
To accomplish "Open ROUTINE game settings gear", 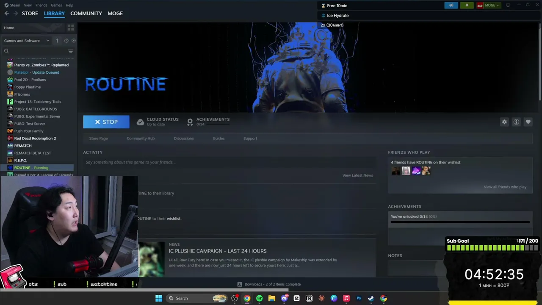I will (504, 122).
